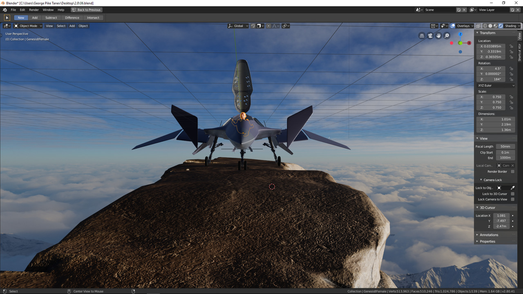
Task: Choose Difference selection mode
Action: point(72,18)
